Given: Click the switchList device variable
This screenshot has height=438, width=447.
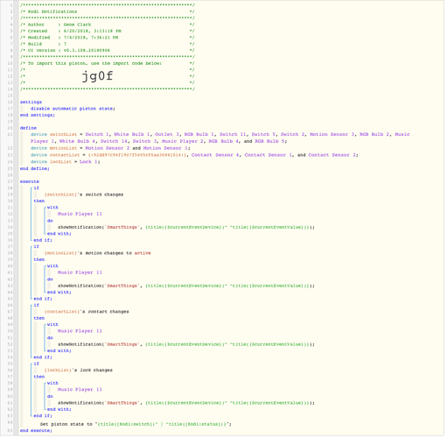Looking at the screenshot, I should (63, 135).
